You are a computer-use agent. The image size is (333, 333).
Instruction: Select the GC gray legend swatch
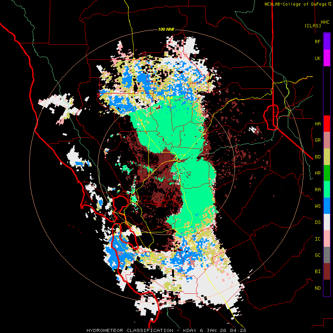(x=327, y=255)
